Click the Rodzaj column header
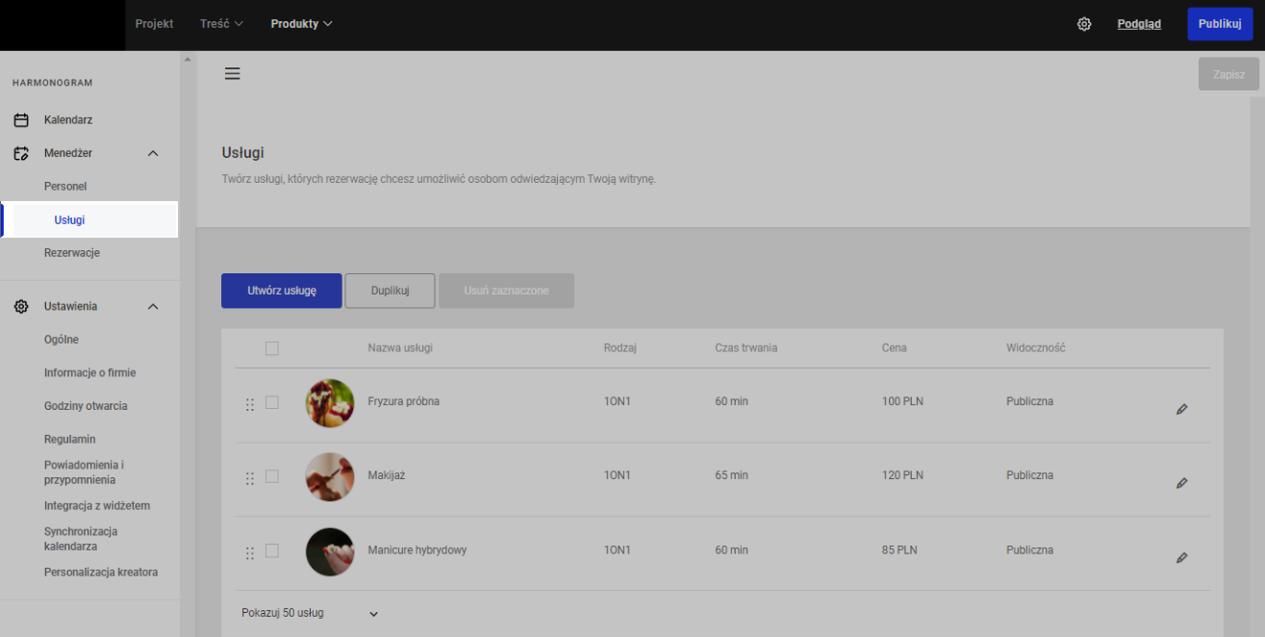The image size is (1265, 637). (620, 348)
